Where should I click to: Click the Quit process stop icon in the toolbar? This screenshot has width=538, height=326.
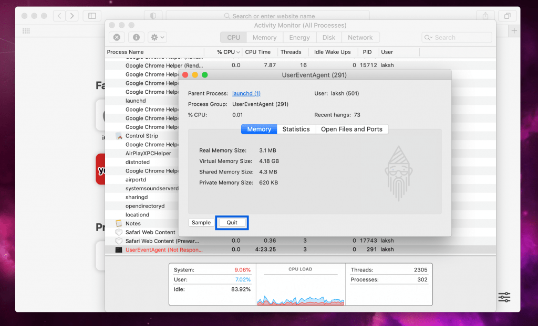click(x=117, y=37)
